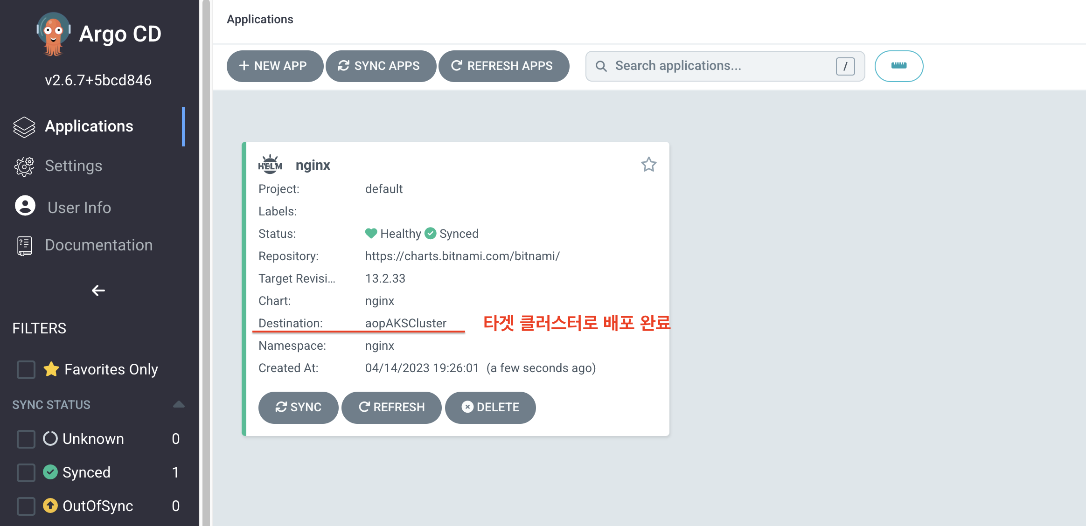Image resolution: width=1086 pixels, height=526 pixels.
Task: Click the aopAKSCluster destination value
Action: click(x=406, y=323)
